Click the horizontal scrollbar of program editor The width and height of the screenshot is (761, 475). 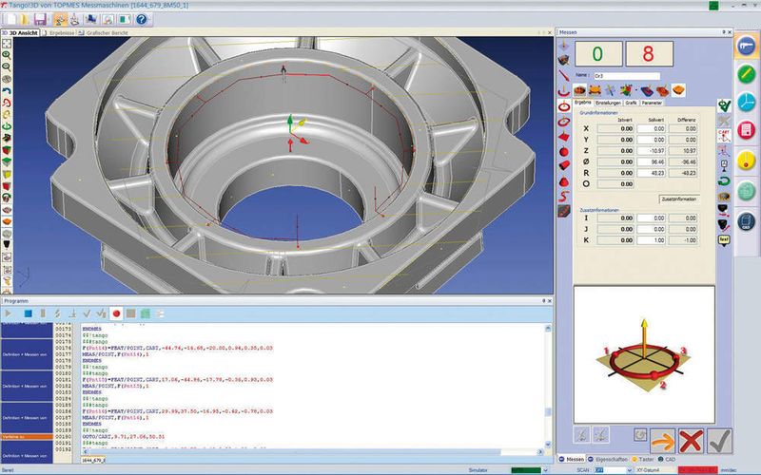(x=312, y=452)
